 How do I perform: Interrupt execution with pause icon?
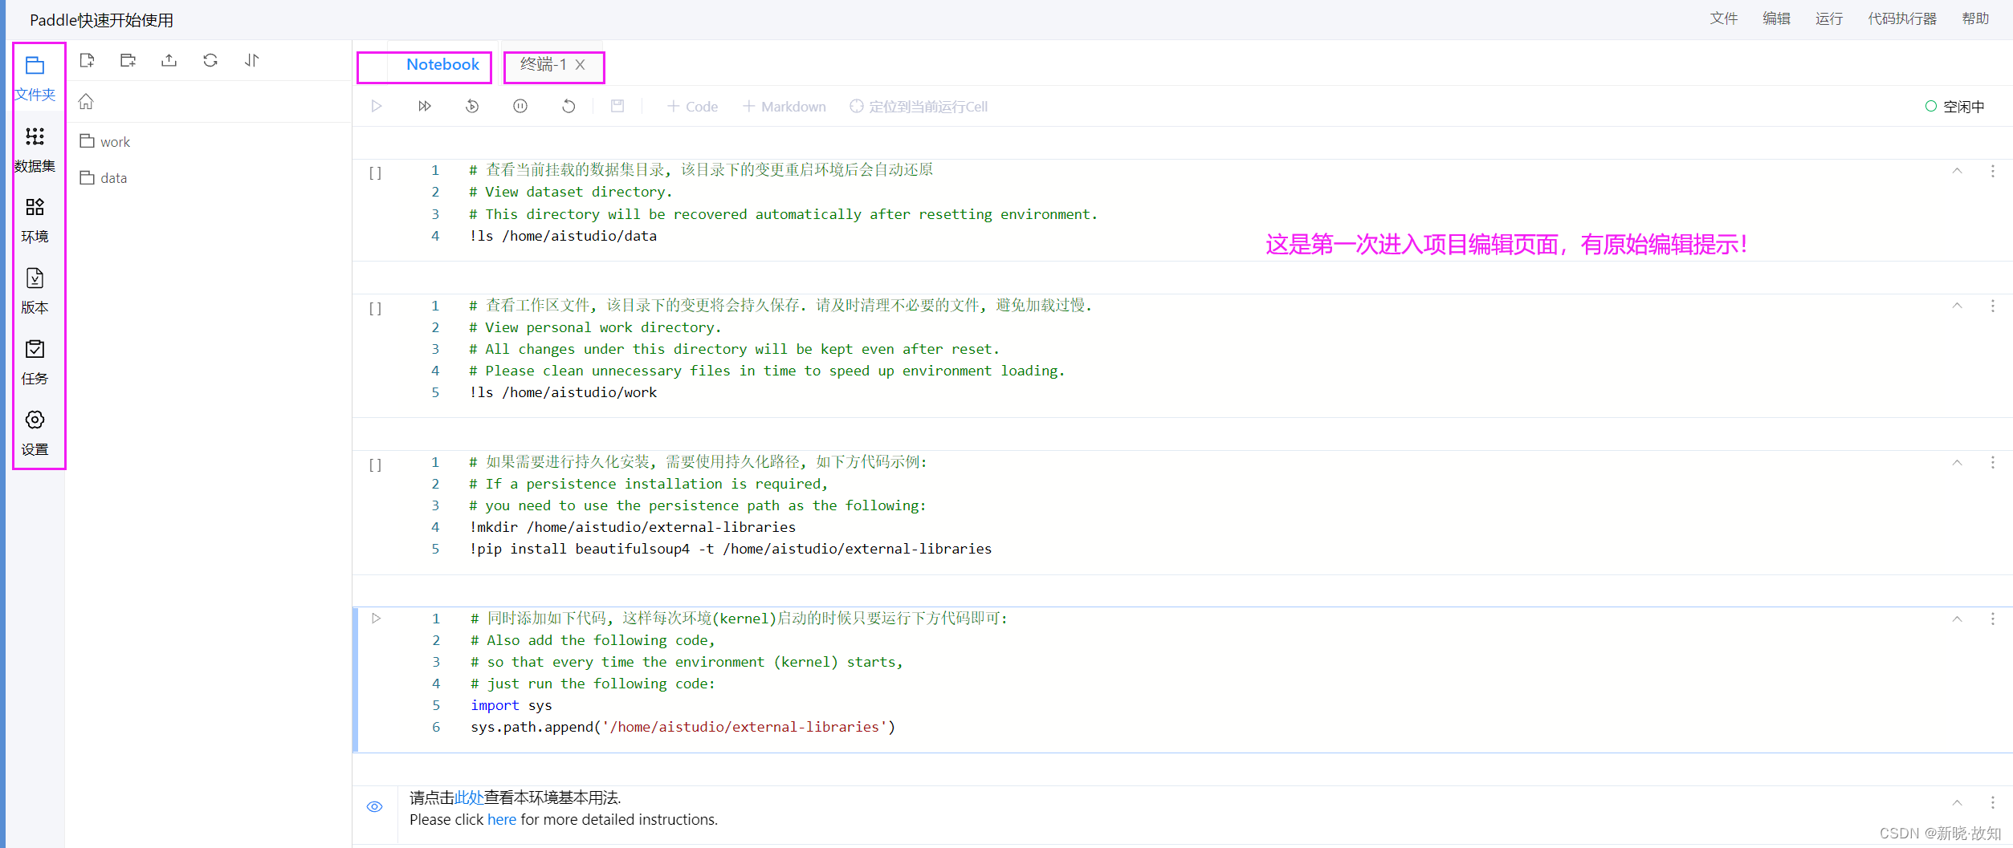[520, 106]
